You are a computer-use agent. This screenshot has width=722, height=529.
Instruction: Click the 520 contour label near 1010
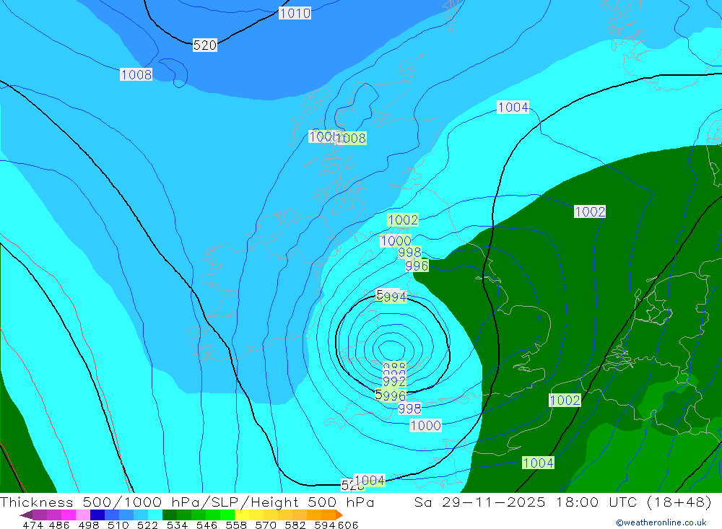point(205,45)
